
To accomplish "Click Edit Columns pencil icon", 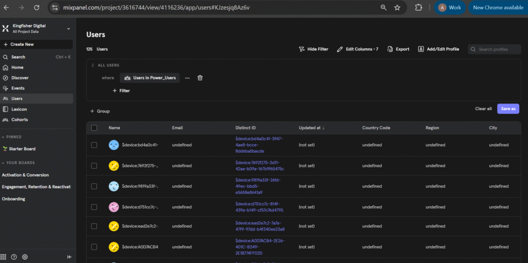I will pos(340,49).
